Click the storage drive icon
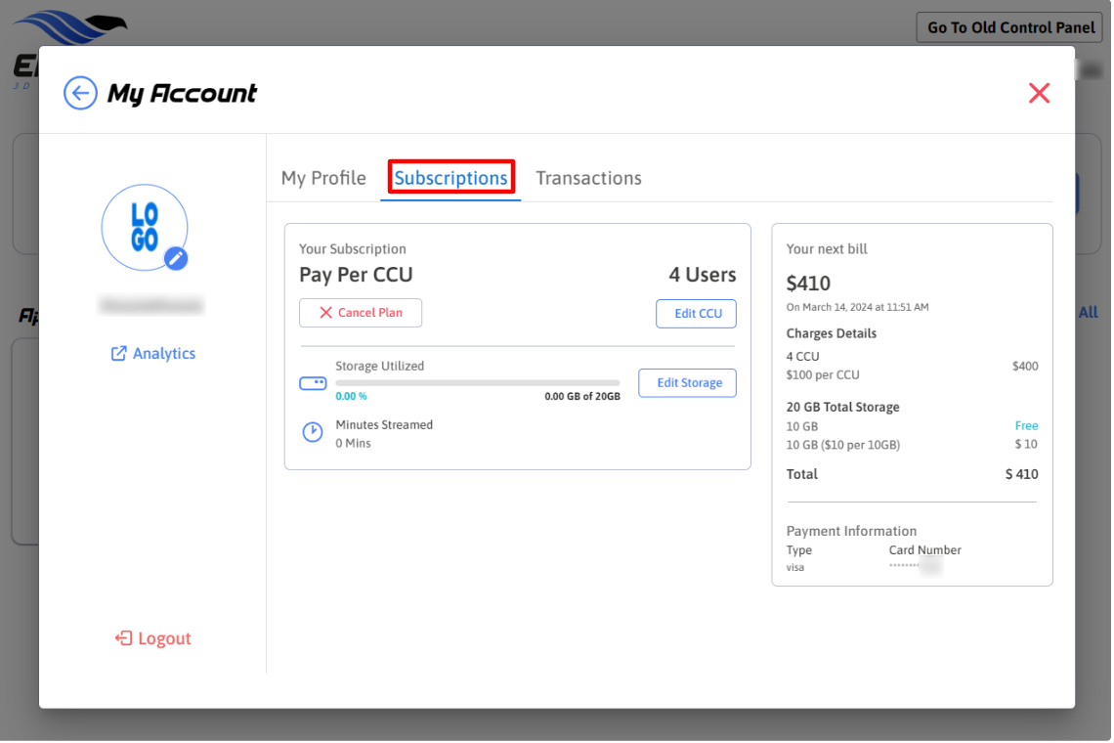The width and height of the screenshot is (1114, 743). coord(313,383)
